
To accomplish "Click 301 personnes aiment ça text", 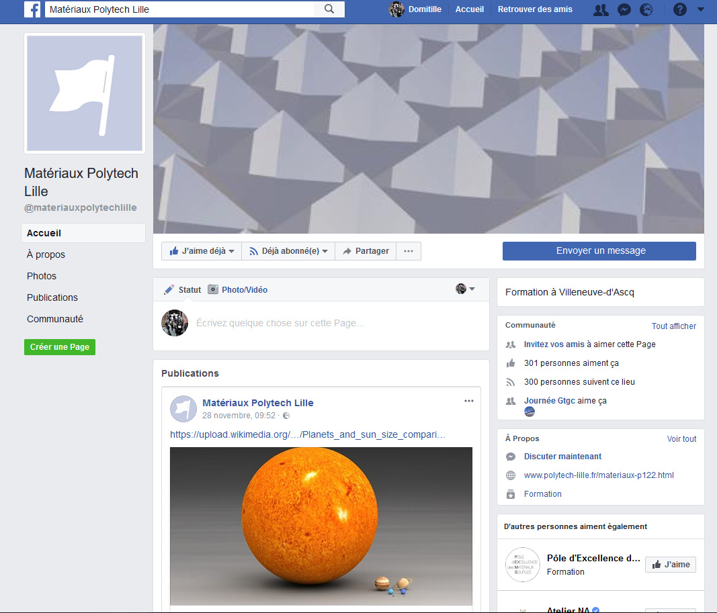I will click(571, 363).
